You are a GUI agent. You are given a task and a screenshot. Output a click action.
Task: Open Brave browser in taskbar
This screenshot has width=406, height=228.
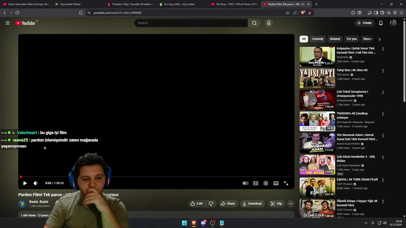click(194, 223)
